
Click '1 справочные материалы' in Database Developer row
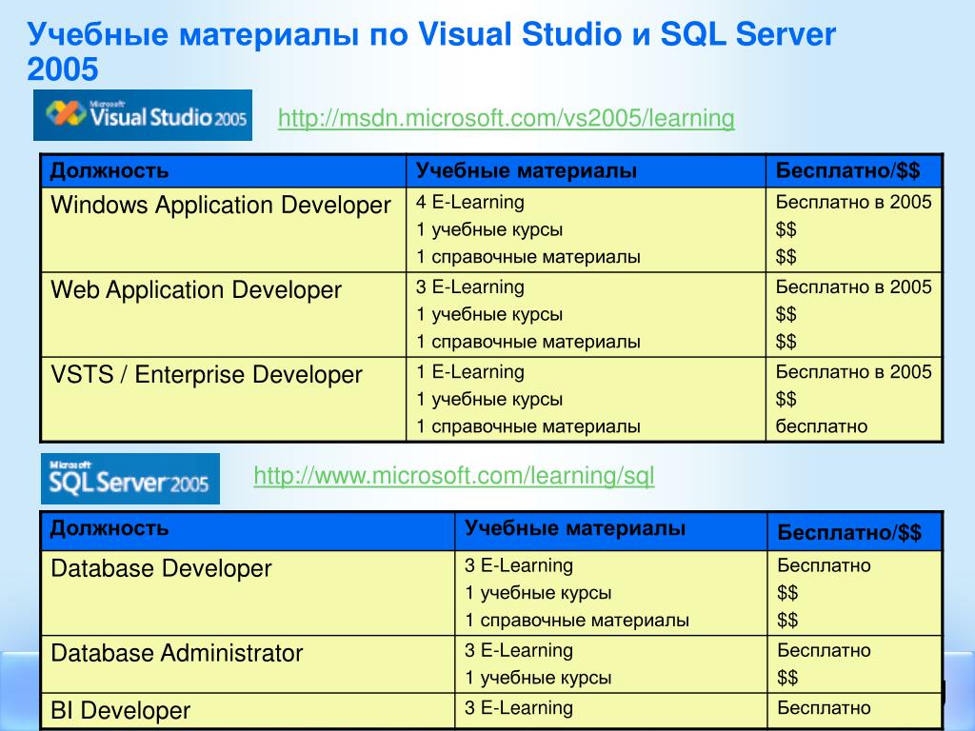576,621
